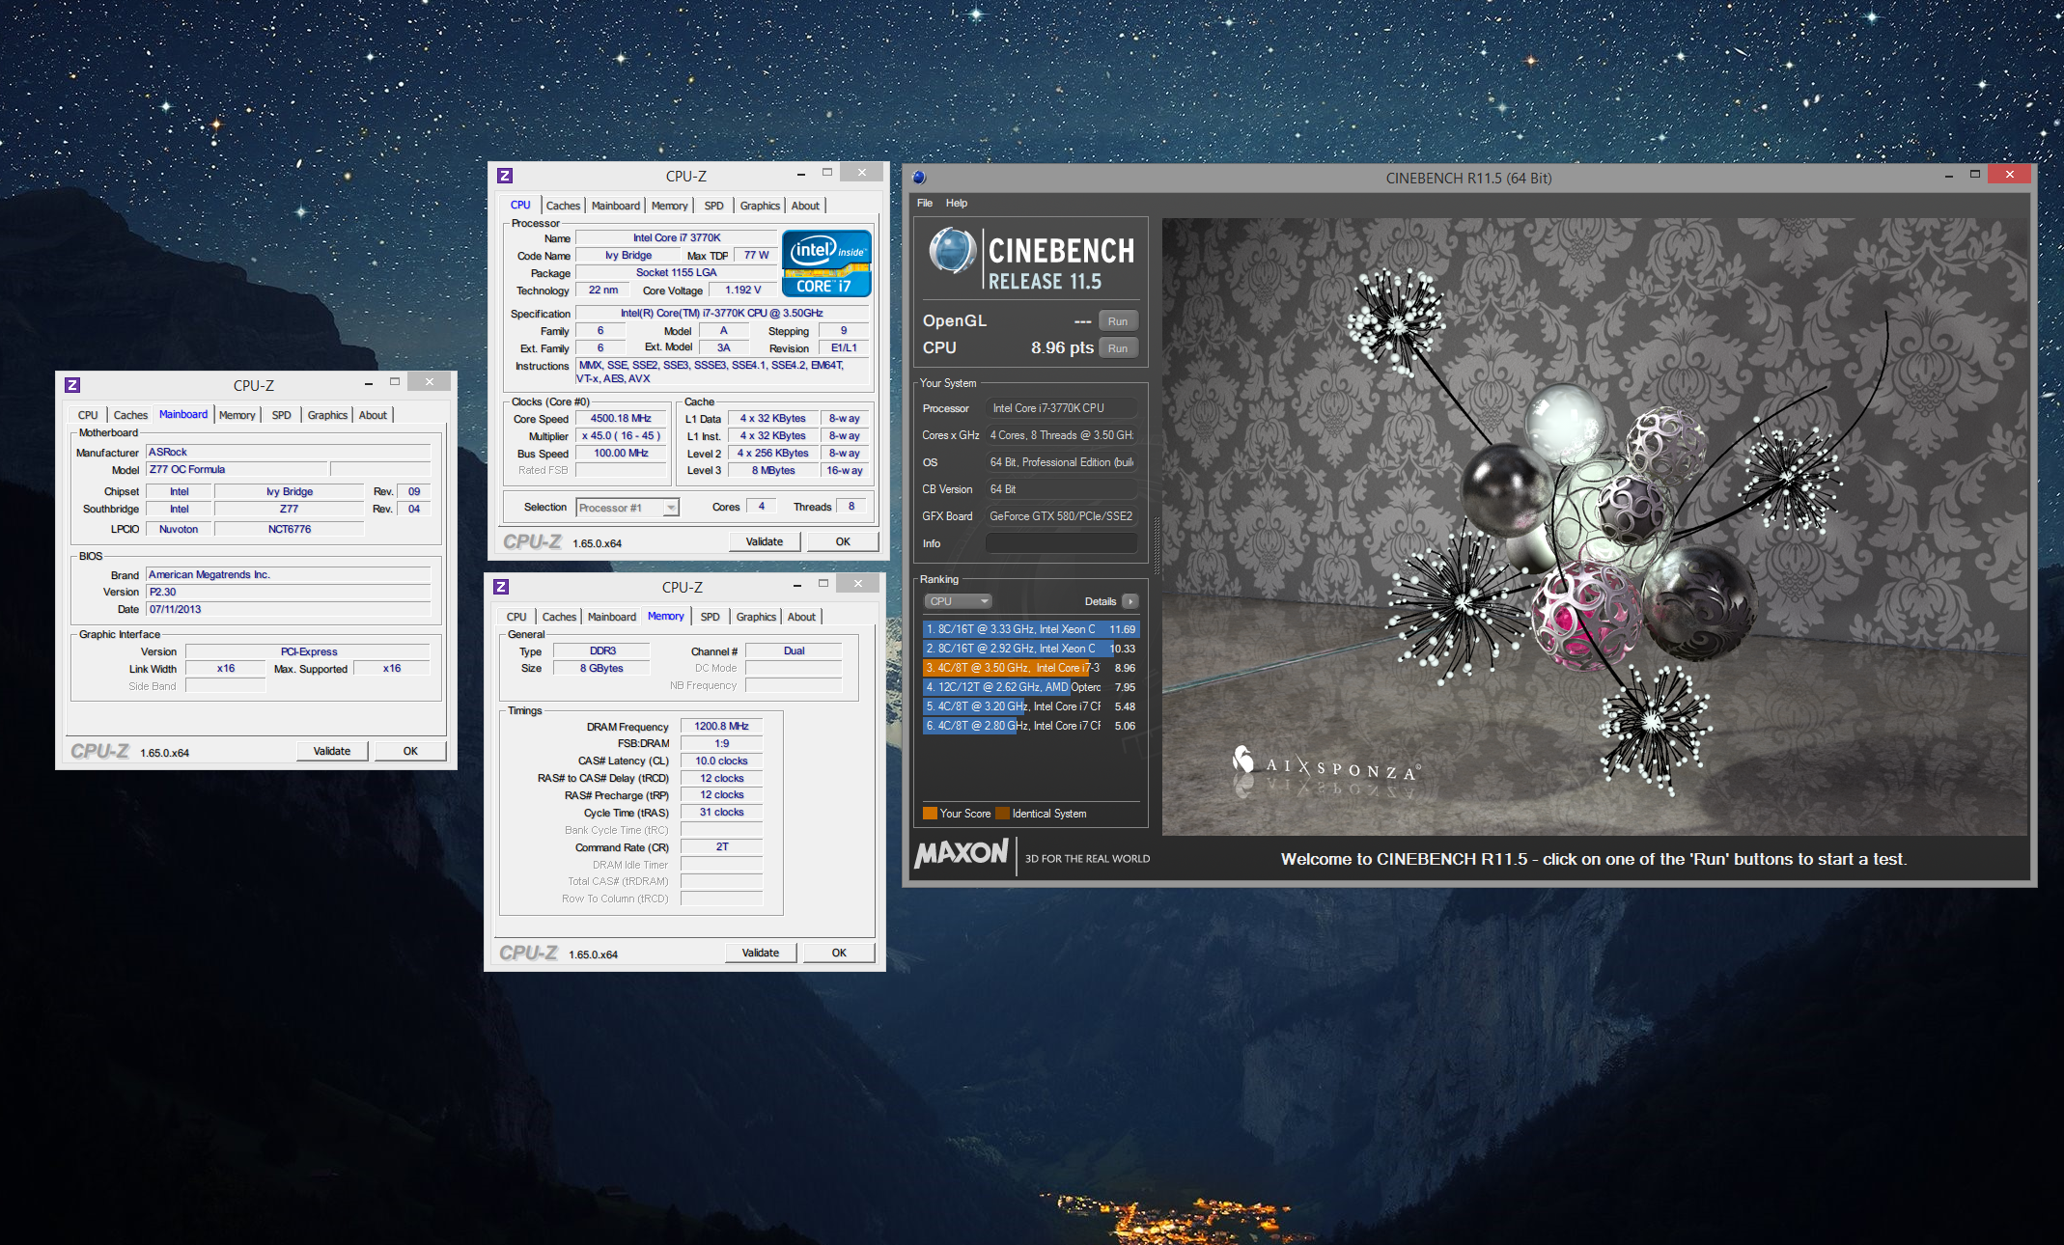Viewport: 2064px width, 1245px height.
Task: Click OK in the CPU-Z Mainboard window
Action: click(410, 751)
